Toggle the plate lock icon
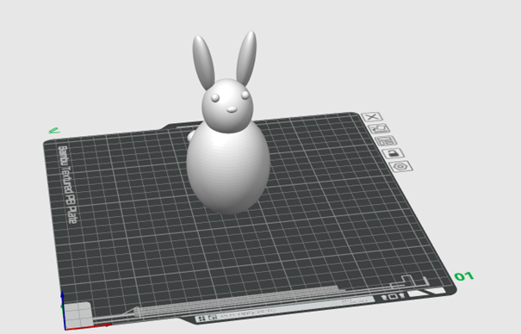Screen dimensions: 521x334 pyautogui.click(x=394, y=153)
